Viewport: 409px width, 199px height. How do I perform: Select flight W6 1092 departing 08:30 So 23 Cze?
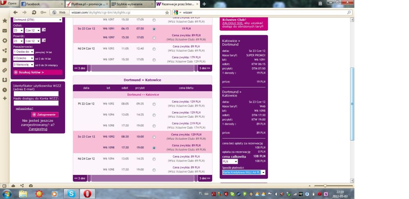[154, 137]
